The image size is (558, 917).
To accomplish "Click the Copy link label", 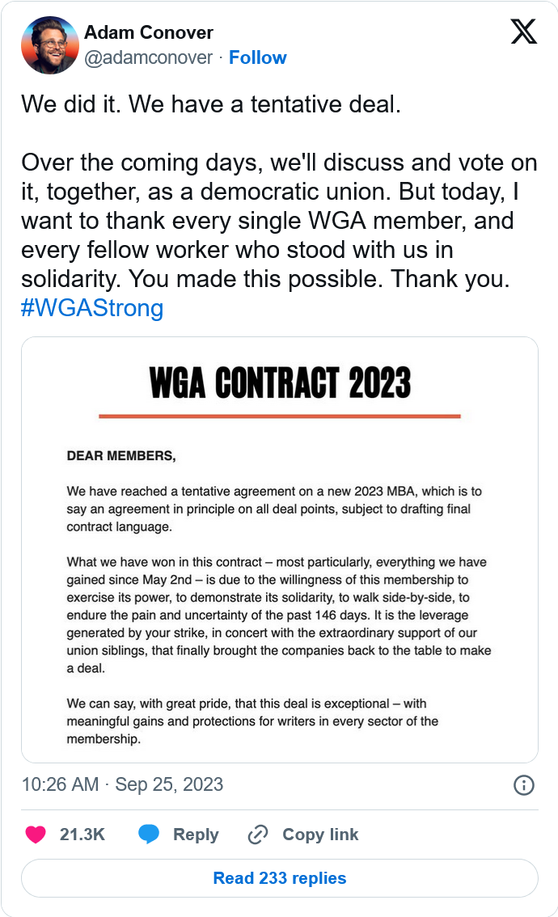I will (x=320, y=835).
